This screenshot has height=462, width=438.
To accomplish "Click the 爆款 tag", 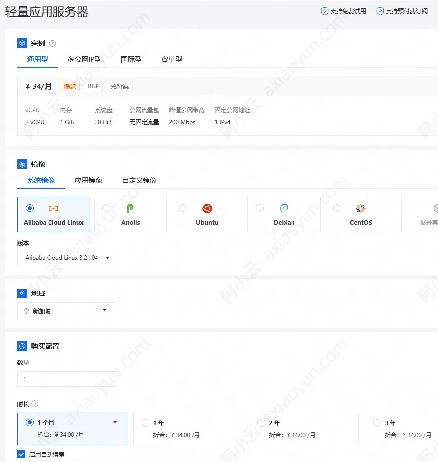I will point(70,86).
